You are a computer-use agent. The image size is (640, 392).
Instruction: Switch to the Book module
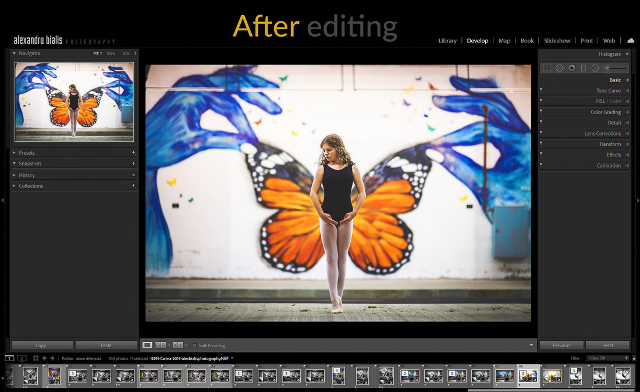(x=527, y=41)
